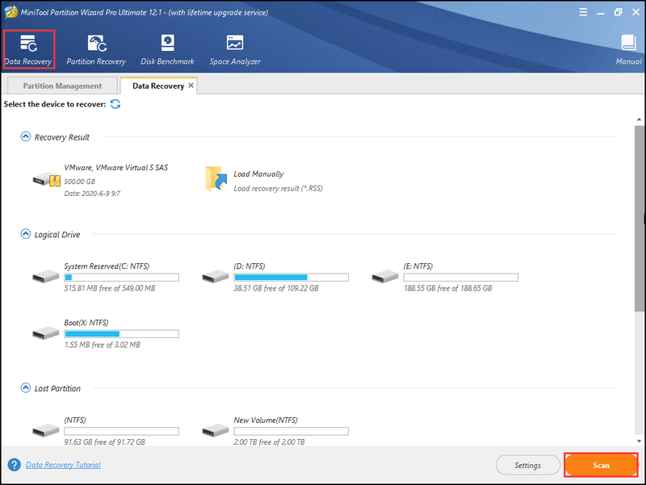Open the Settings button
646x485 pixels.
pyautogui.click(x=527, y=466)
